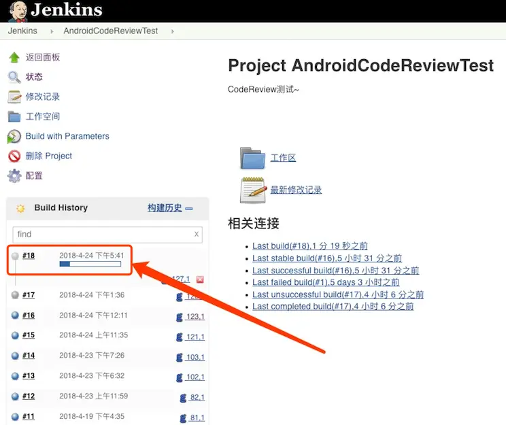This screenshot has height=425, width=506.
Task: Collapse build history via the dash icon
Action: pos(189,209)
